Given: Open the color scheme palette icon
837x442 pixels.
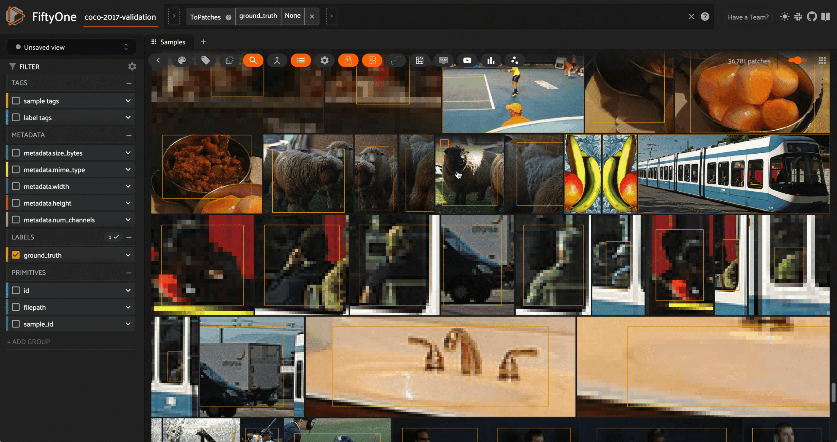Looking at the screenshot, I should click(x=182, y=60).
